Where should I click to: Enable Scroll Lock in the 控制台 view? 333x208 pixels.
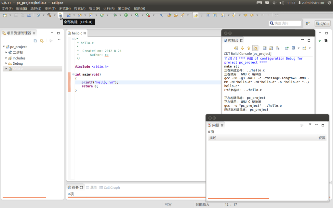(271, 48)
